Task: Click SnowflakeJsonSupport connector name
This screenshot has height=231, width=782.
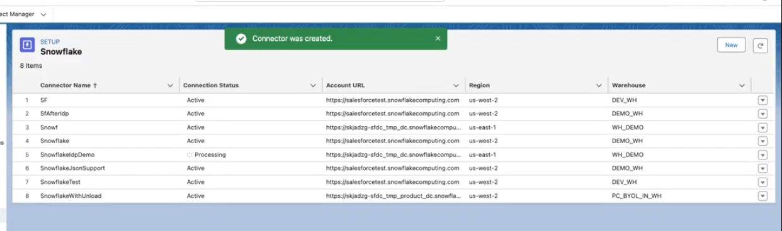Action: coord(72,168)
